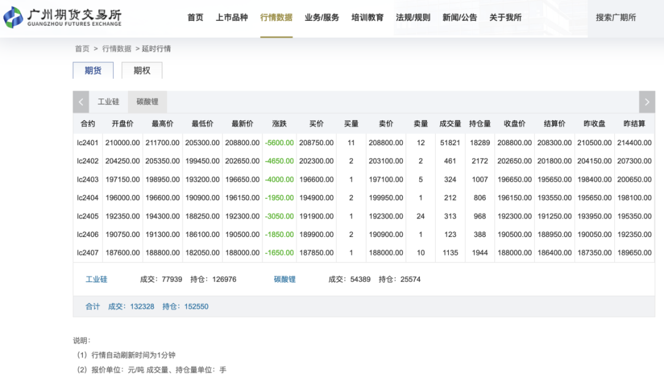Viewport: 664px width, 386px height.
Task: Open 新闻/公告 in the navigation bar
Action: 459,18
